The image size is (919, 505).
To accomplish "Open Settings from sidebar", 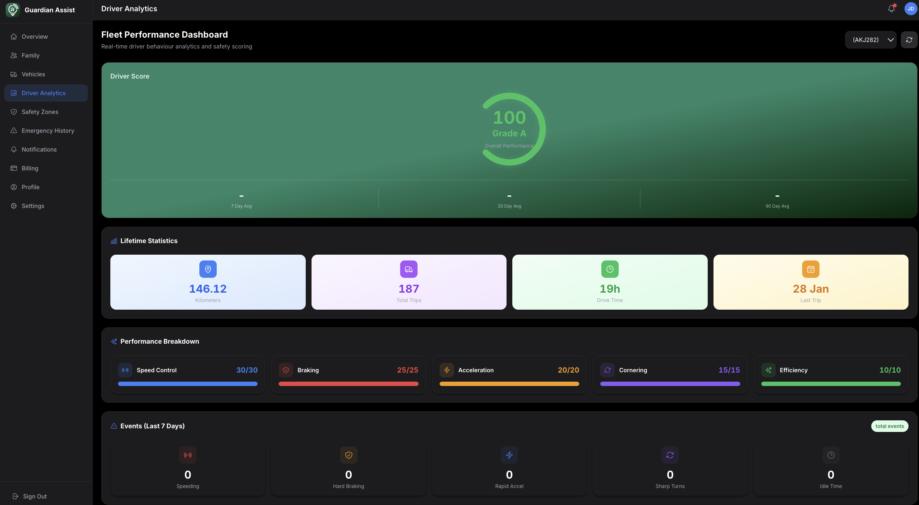I will coord(46,206).
